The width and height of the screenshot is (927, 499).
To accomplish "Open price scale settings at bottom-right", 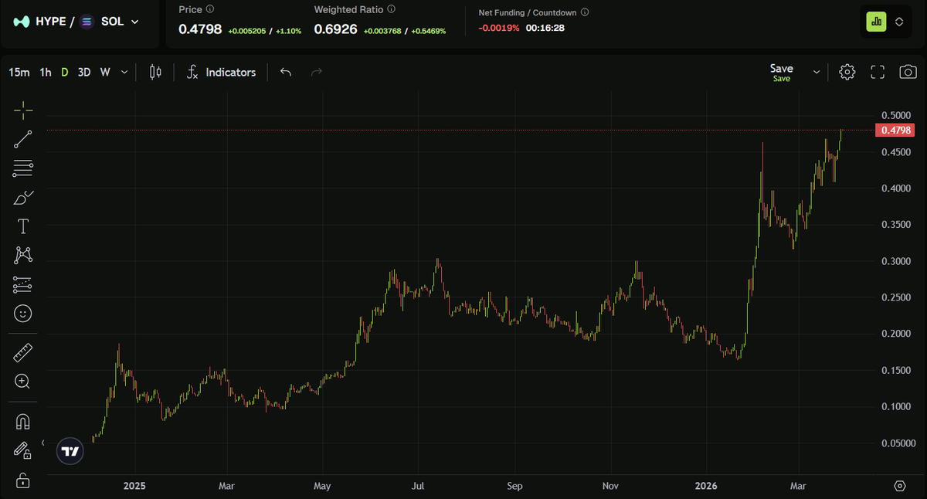I will 900,486.
